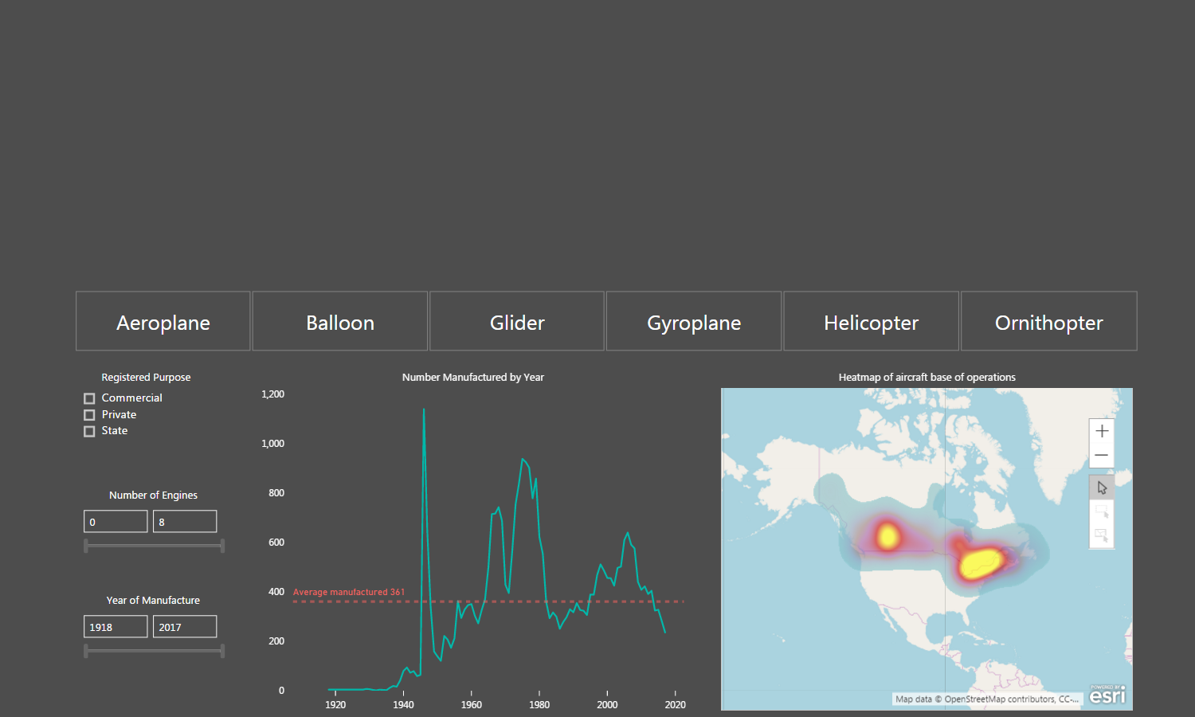
Task: Click the maximum engines field showing 8
Action: coord(185,522)
